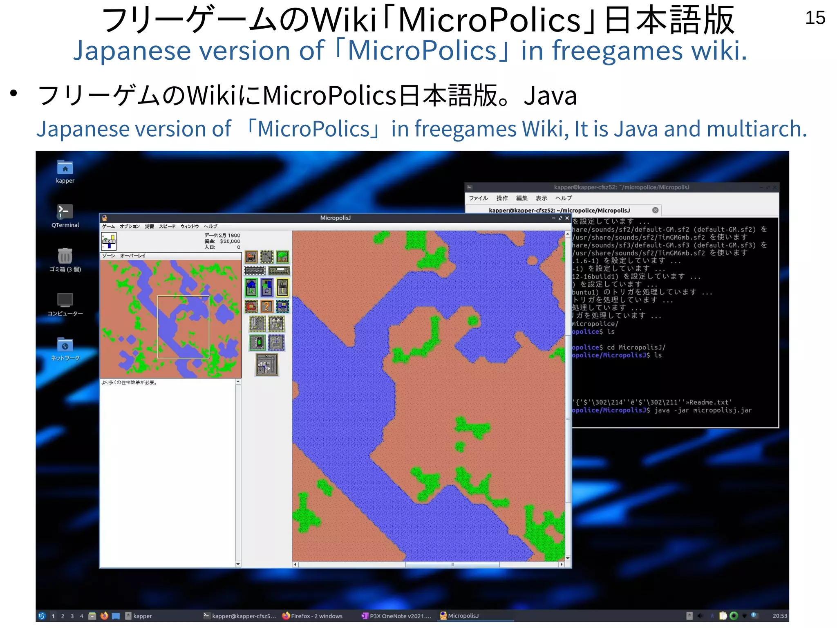This screenshot has width=837, height=628.
Task: Open the スピード speed menu
Action: (167, 226)
